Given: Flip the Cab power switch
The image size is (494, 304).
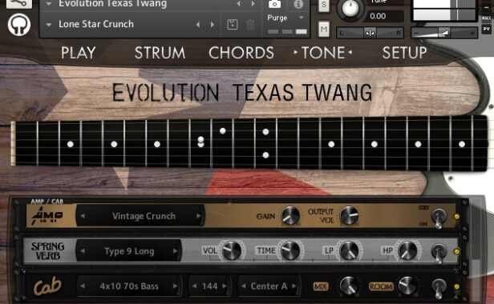Looking at the screenshot, I should coord(438,288).
